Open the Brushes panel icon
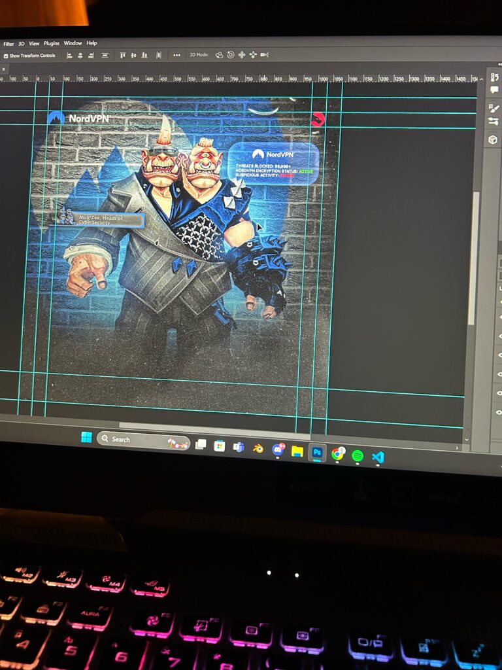Screen dimensions: 502x670 494,121
